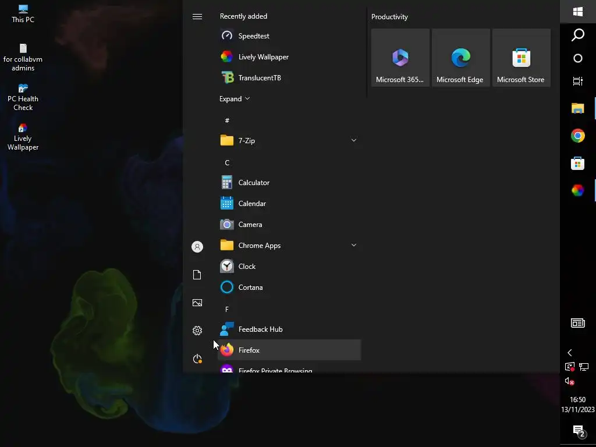The image size is (596, 447).
Task: Launch Cortana from the app list
Action: click(289, 288)
